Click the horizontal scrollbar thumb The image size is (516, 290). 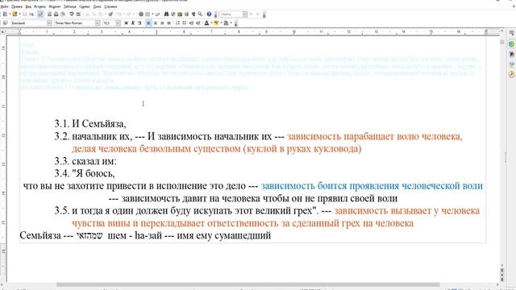pos(248,284)
